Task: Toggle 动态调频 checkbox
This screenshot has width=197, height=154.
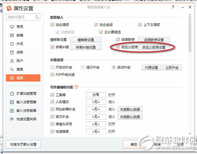Action: pyautogui.click(x=52, y=25)
